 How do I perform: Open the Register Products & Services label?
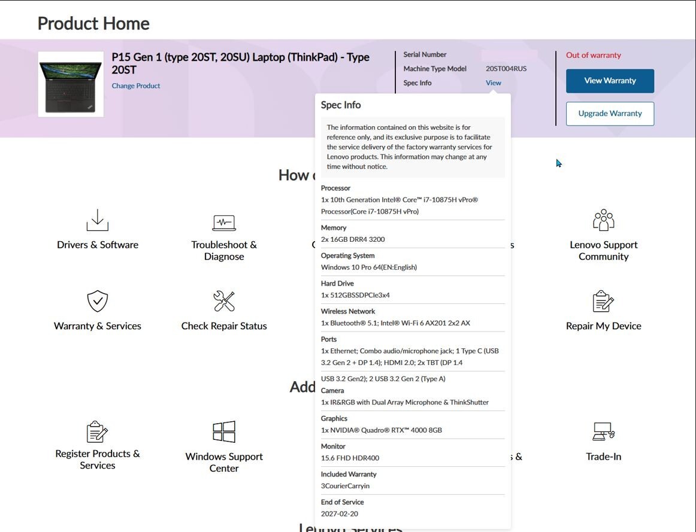(x=98, y=460)
